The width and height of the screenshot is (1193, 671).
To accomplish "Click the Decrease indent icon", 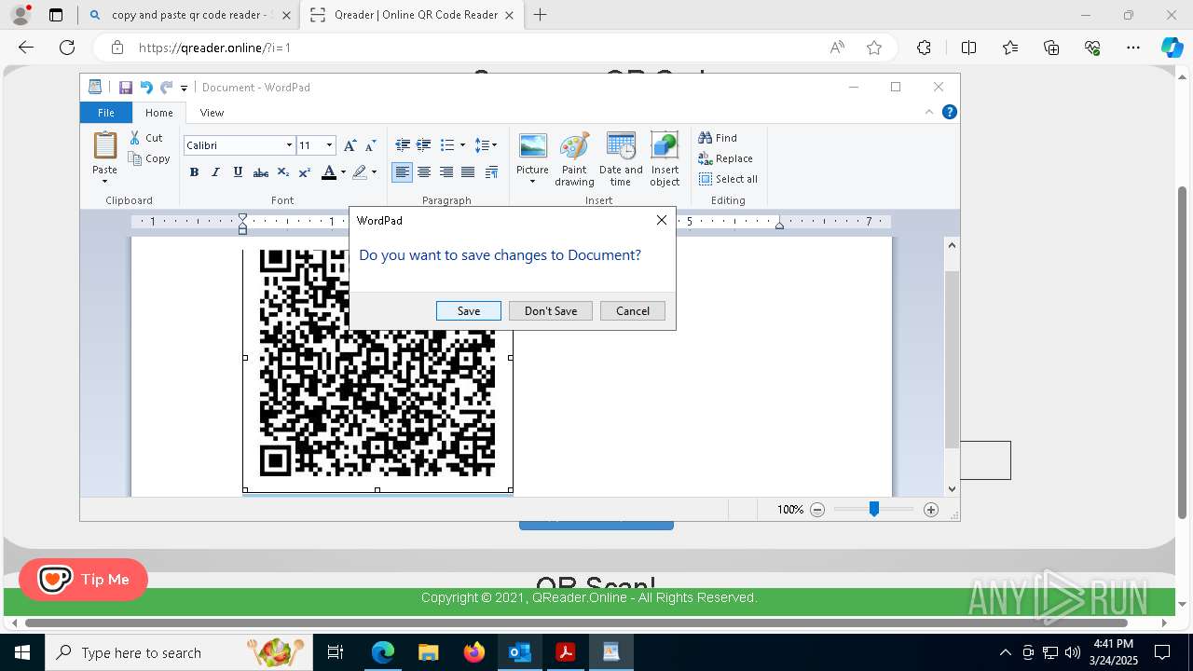I will [403, 145].
